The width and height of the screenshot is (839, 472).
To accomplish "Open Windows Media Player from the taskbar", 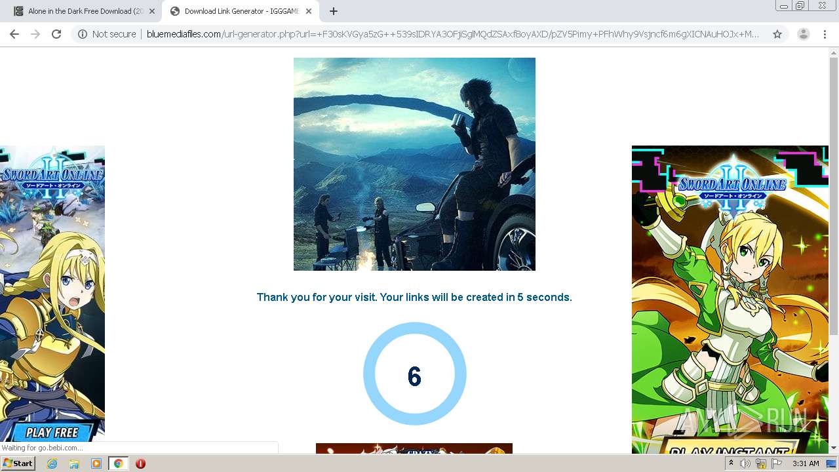I will tap(96, 463).
